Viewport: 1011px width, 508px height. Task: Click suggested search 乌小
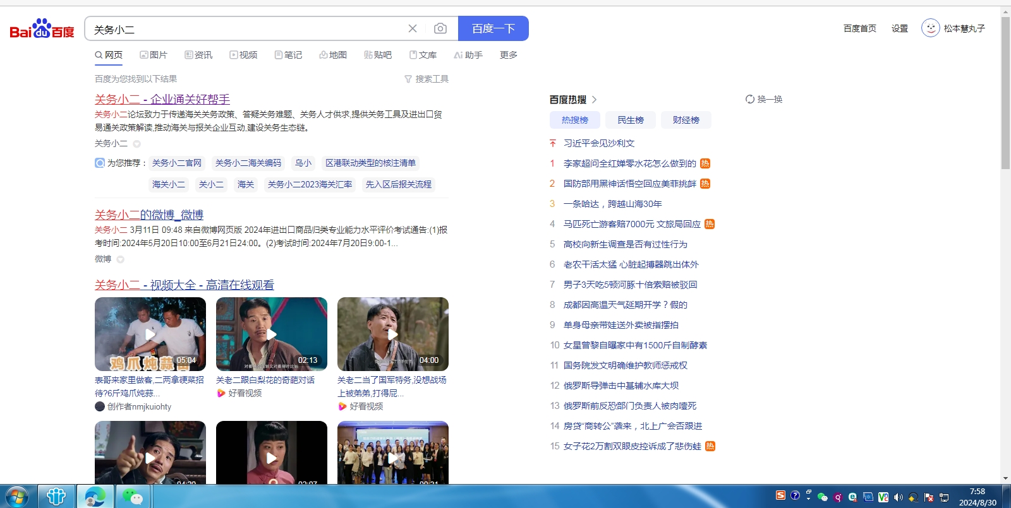click(303, 163)
